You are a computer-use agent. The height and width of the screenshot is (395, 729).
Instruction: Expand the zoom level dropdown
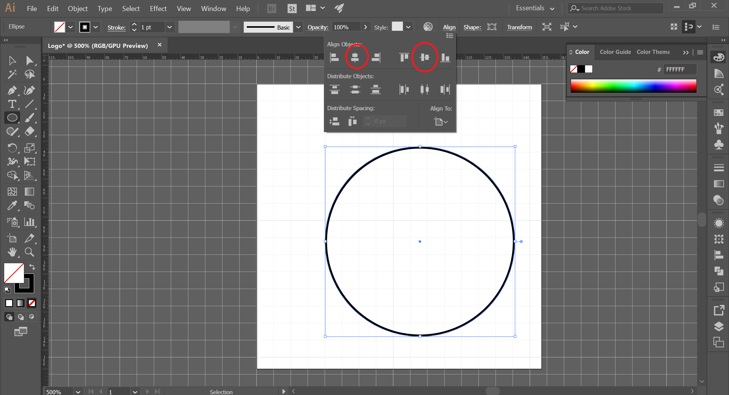78,392
